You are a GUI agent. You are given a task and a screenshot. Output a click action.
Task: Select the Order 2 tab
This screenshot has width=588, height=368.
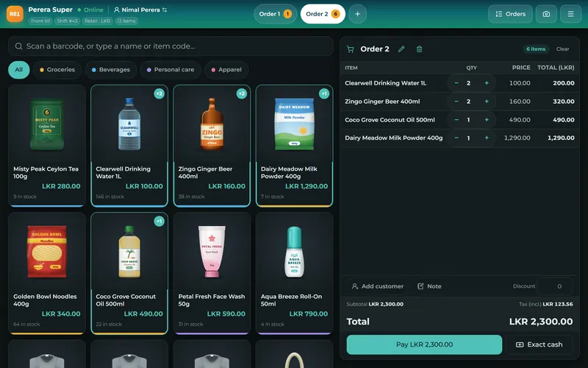pos(323,14)
